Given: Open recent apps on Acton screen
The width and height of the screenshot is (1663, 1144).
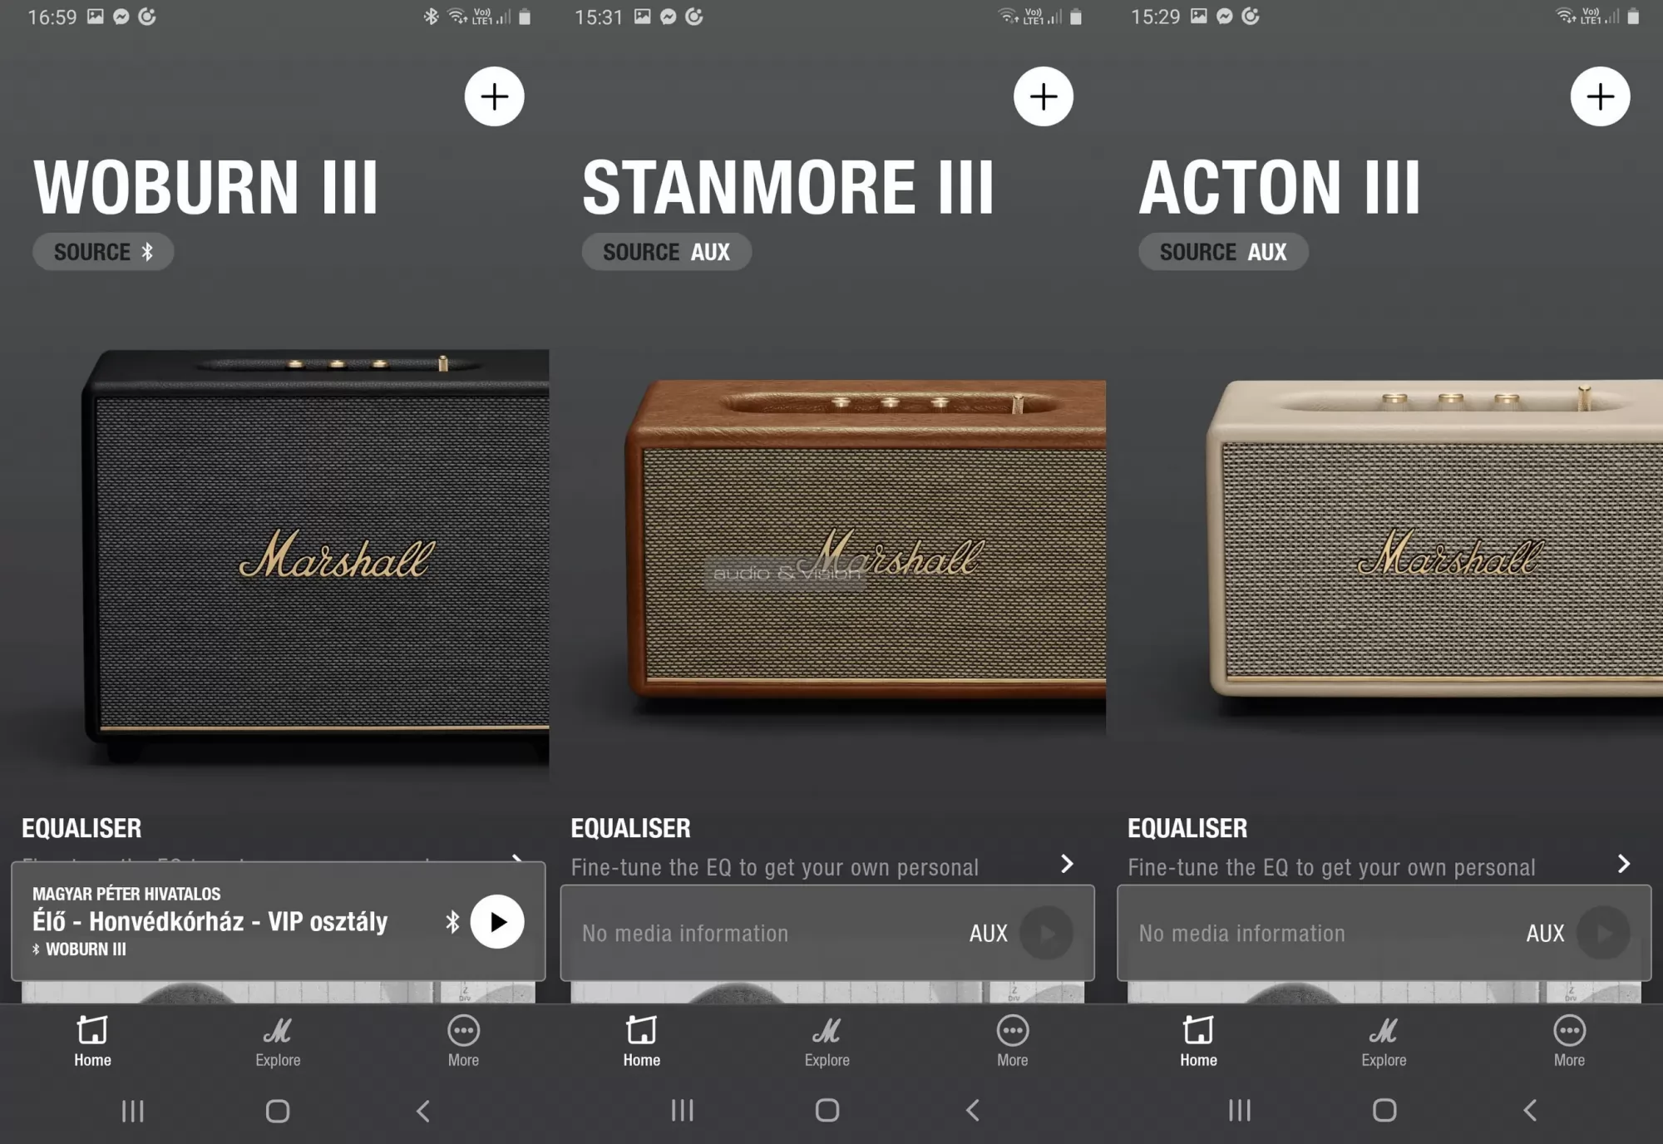Looking at the screenshot, I should [x=1239, y=1111].
